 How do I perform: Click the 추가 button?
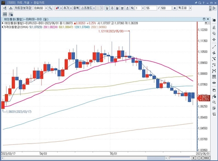(66, 8)
